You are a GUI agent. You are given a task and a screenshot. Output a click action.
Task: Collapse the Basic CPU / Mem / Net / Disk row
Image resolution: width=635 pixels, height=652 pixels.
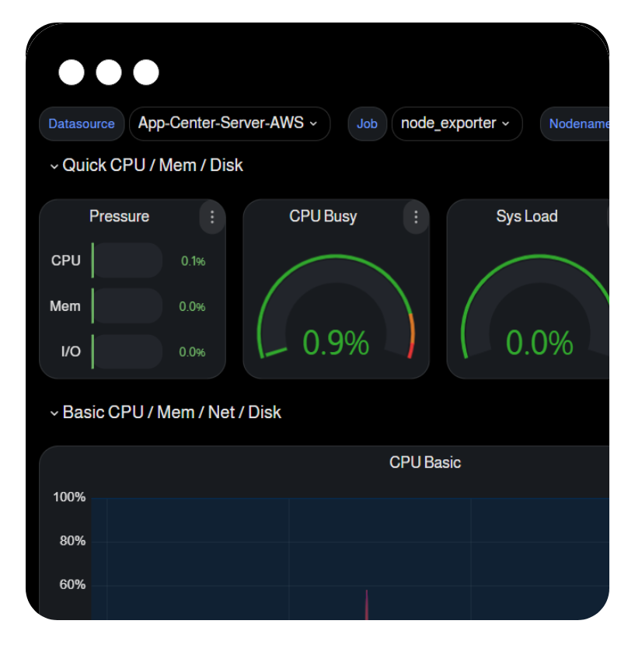pos(54,413)
